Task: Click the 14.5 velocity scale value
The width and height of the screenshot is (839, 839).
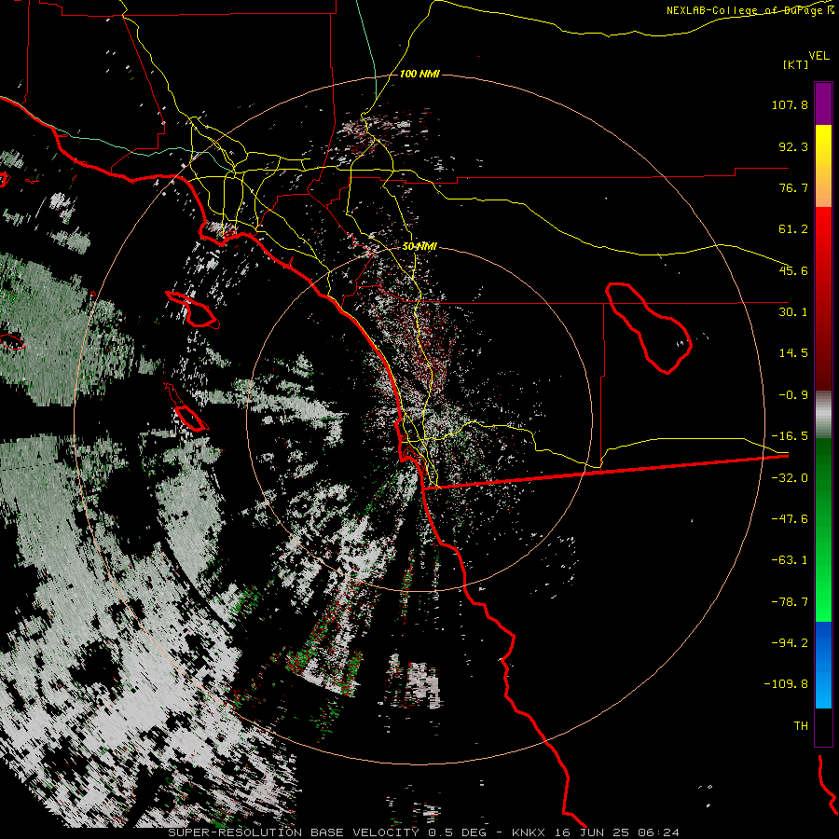Action: pos(793,353)
